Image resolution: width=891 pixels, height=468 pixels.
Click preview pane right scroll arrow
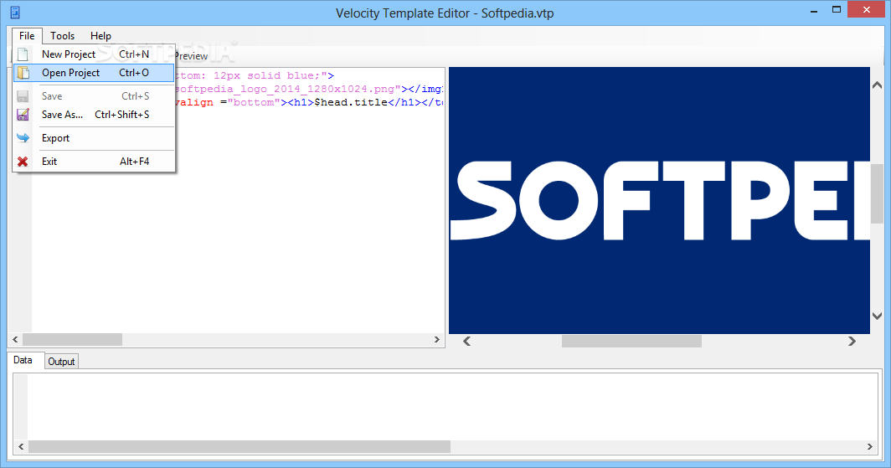[x=852, y=342]
